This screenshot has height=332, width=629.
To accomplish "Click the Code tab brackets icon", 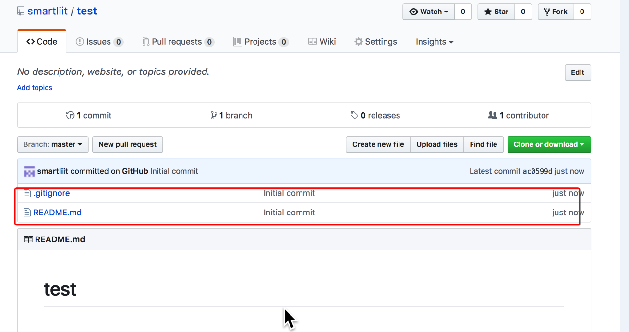I will [30, 42].
